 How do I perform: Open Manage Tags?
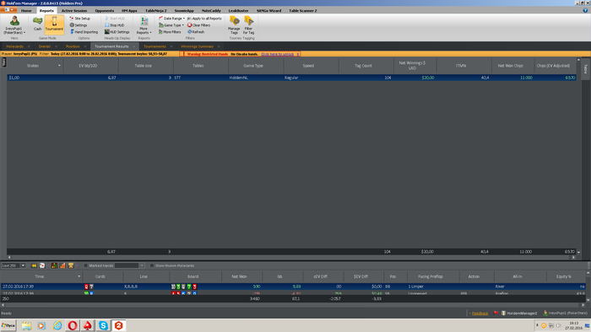pyautogui.click(x=234, y=25)
